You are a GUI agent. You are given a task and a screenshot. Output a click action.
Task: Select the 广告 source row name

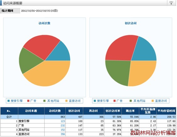click(21, 125)
